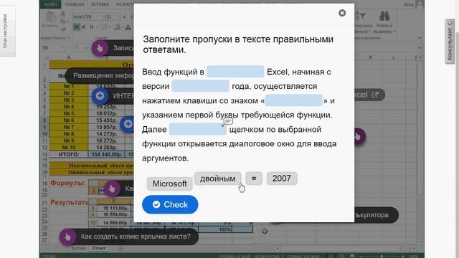Click the purple hand icon near 'Формулы'

tap(112, 188)
